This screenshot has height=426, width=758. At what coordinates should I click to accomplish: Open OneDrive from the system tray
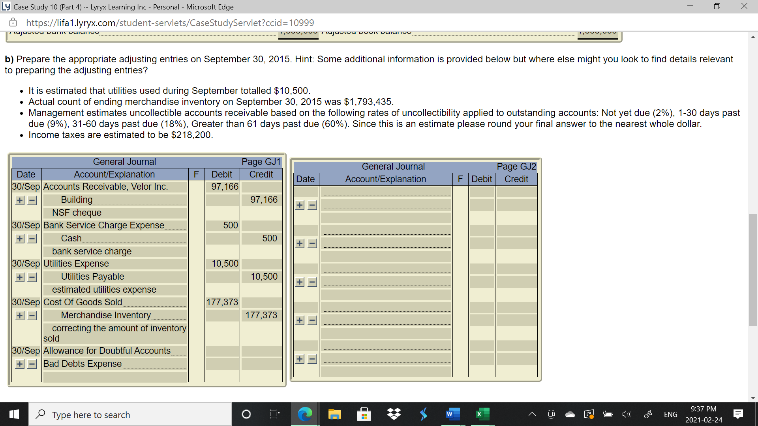(x=570, y=414)
